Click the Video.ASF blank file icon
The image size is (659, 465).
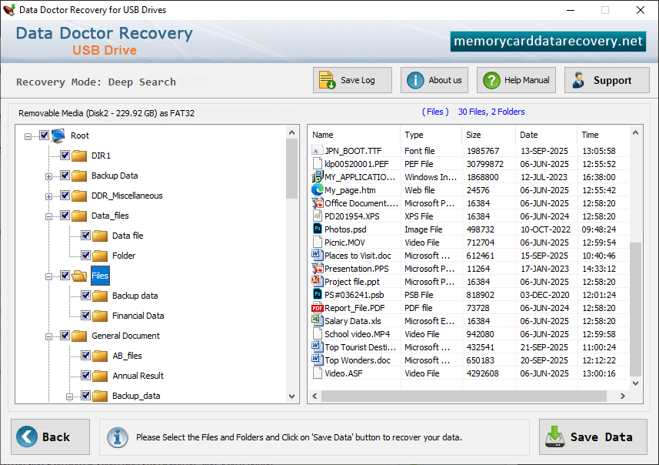coord(317,373)
